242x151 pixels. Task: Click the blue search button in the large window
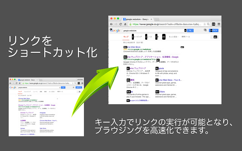tap(190, 31)
